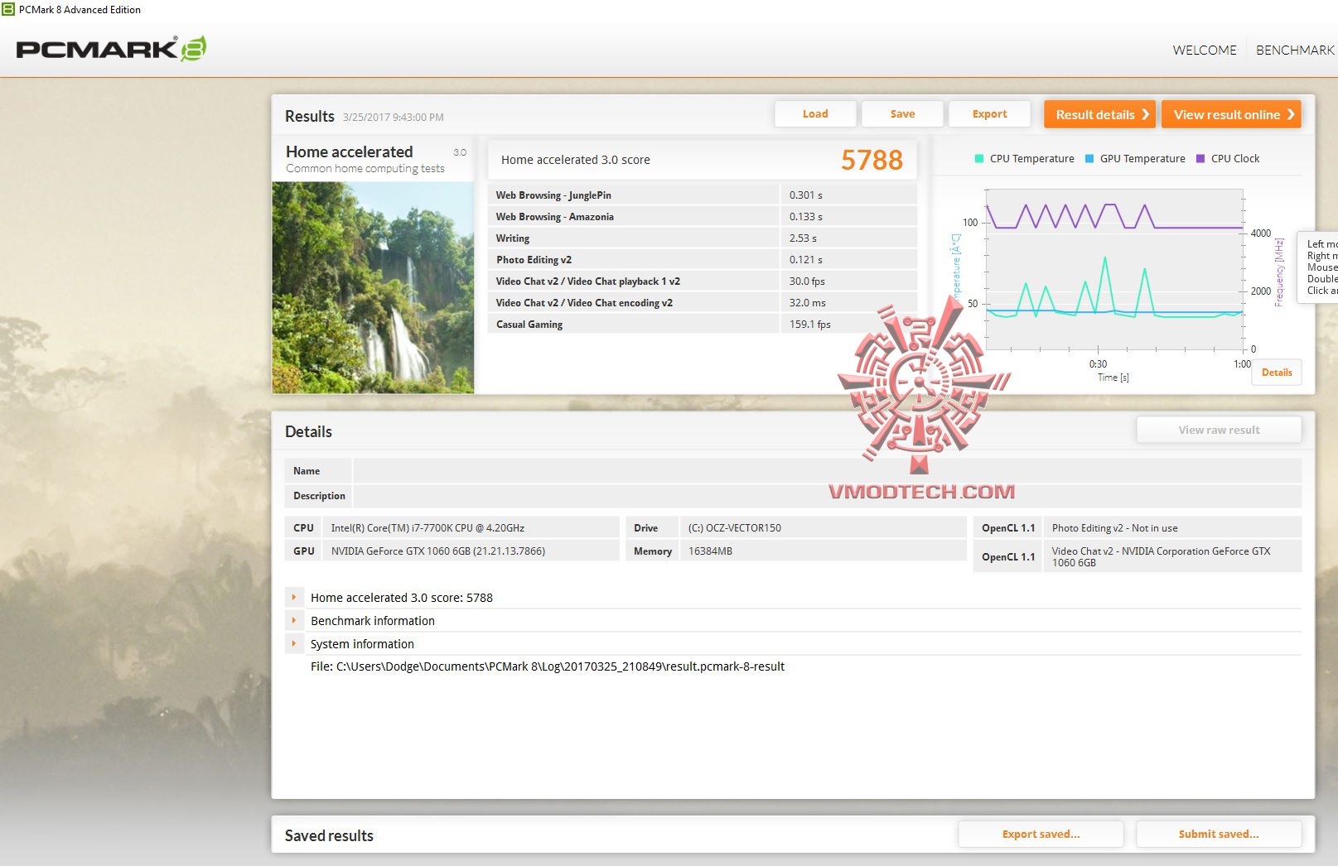Click the Description field
The image size is (1338, 866).
[827, 496]
